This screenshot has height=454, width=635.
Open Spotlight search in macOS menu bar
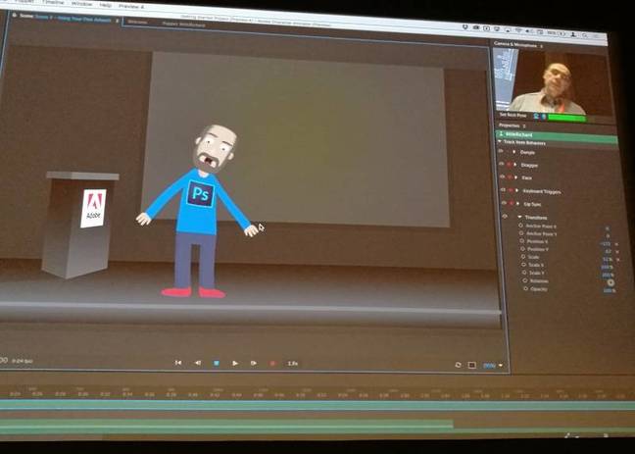click(584, 35)
